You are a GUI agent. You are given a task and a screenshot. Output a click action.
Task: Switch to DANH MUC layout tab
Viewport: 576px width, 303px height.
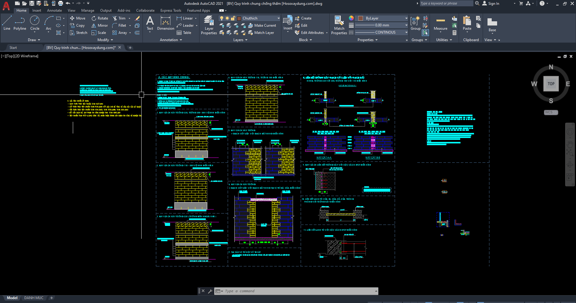click(34, 298)
